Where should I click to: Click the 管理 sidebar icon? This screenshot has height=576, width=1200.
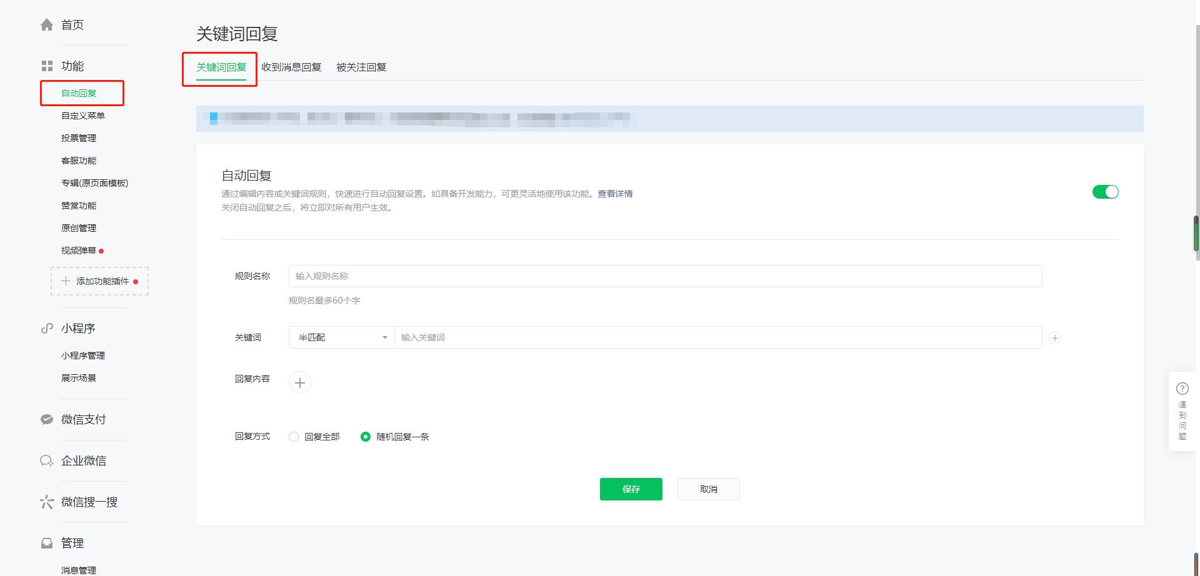click(x=47, y=543)
